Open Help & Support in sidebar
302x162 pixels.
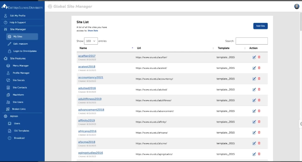(x=17, y=23)
